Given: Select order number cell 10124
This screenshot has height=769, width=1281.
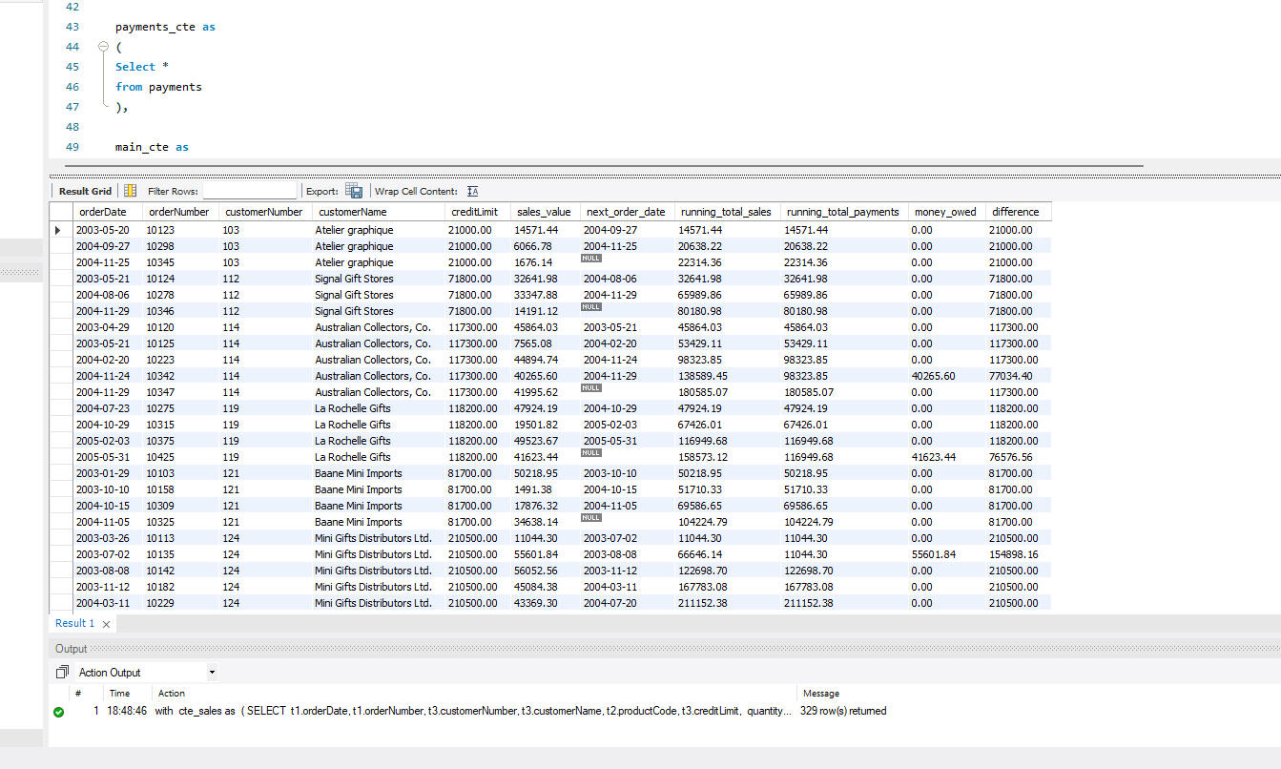Looking at the screenshot, I should (x=160, y=279).
